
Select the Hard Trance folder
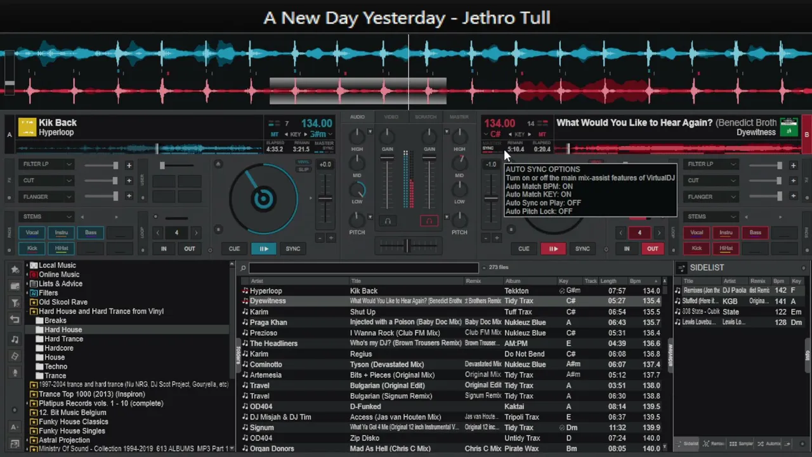click(63, 339)
